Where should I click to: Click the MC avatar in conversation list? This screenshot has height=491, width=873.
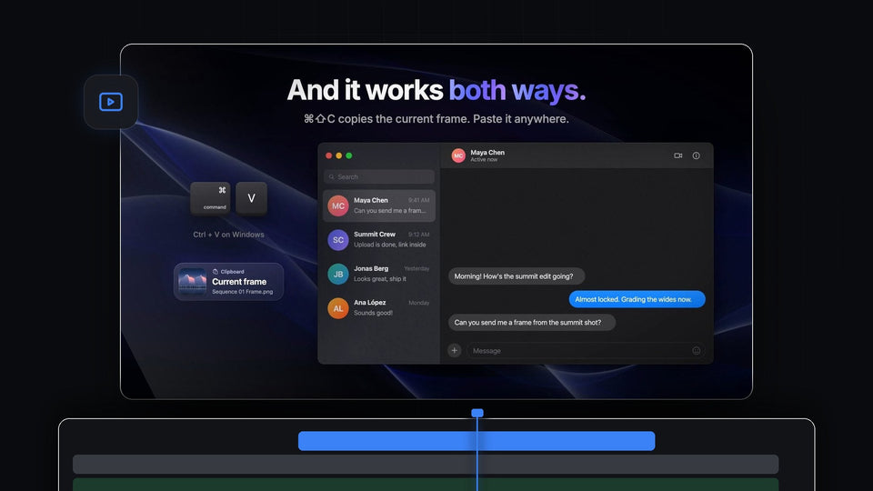click(338, 206)
